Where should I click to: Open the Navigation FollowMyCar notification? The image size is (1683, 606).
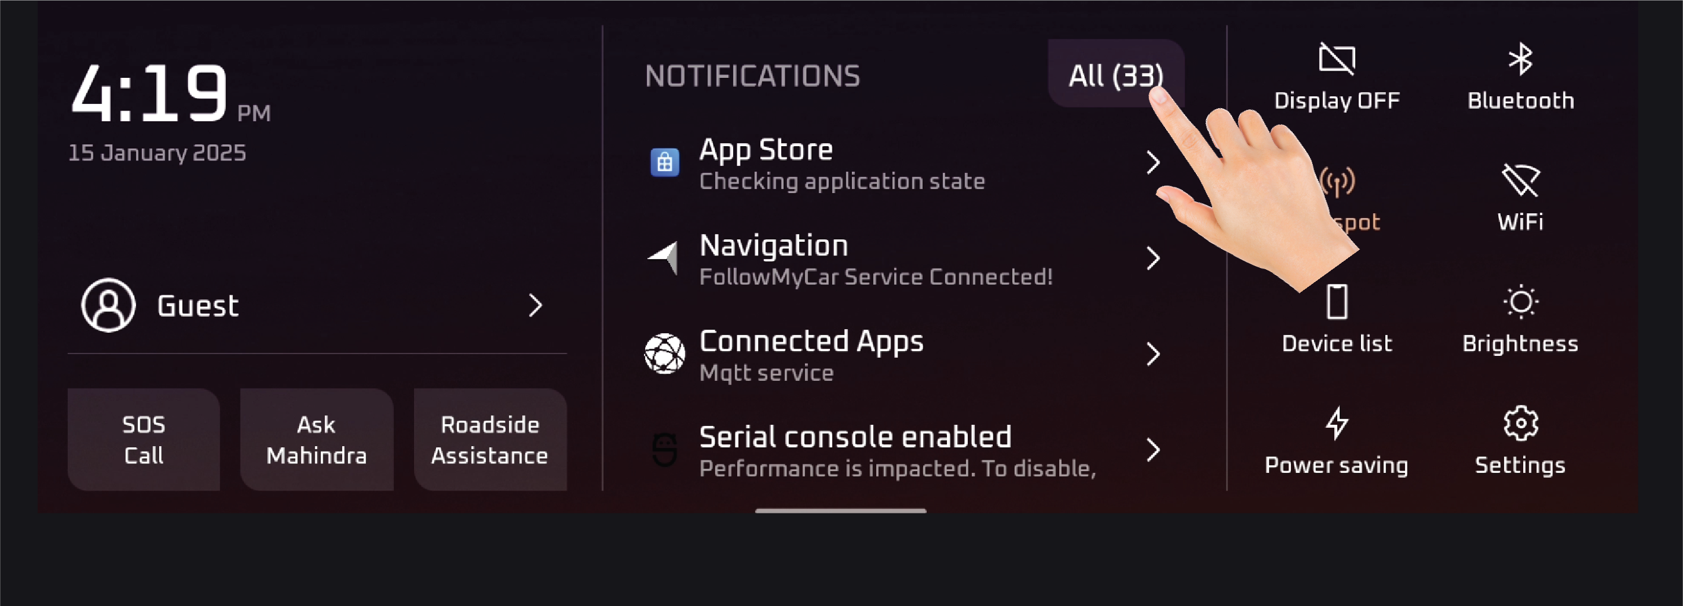pyautogui.click(x=876, y=260)
